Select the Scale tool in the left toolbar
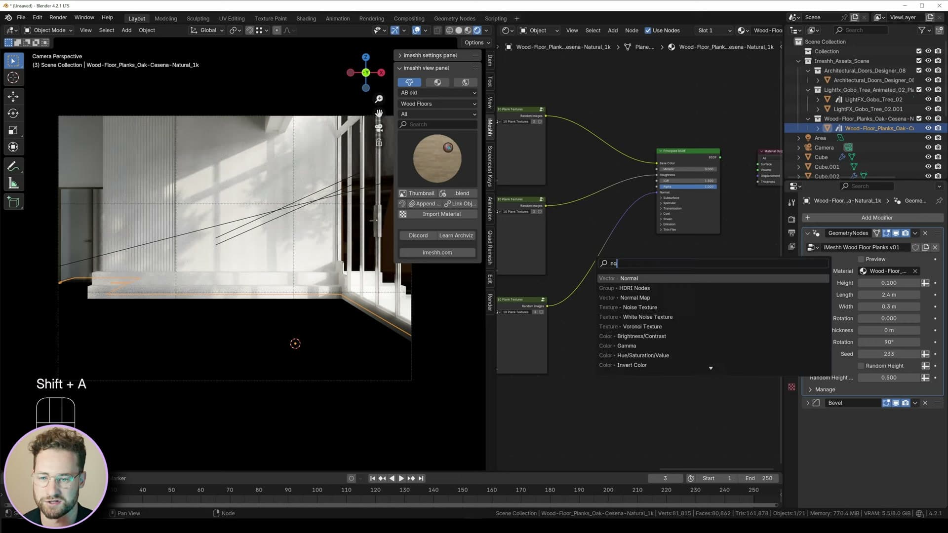The width and height of the screenshot is (948, 533). [13, 130]
